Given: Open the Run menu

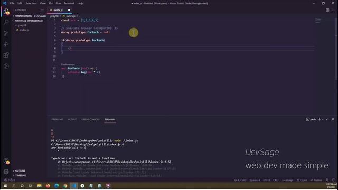Looking at the screenshot, I should click(58, 3).
